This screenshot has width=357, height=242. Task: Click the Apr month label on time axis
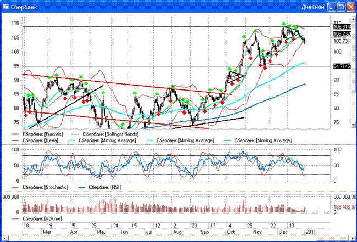pyautogui.click(x=74, y=232)
